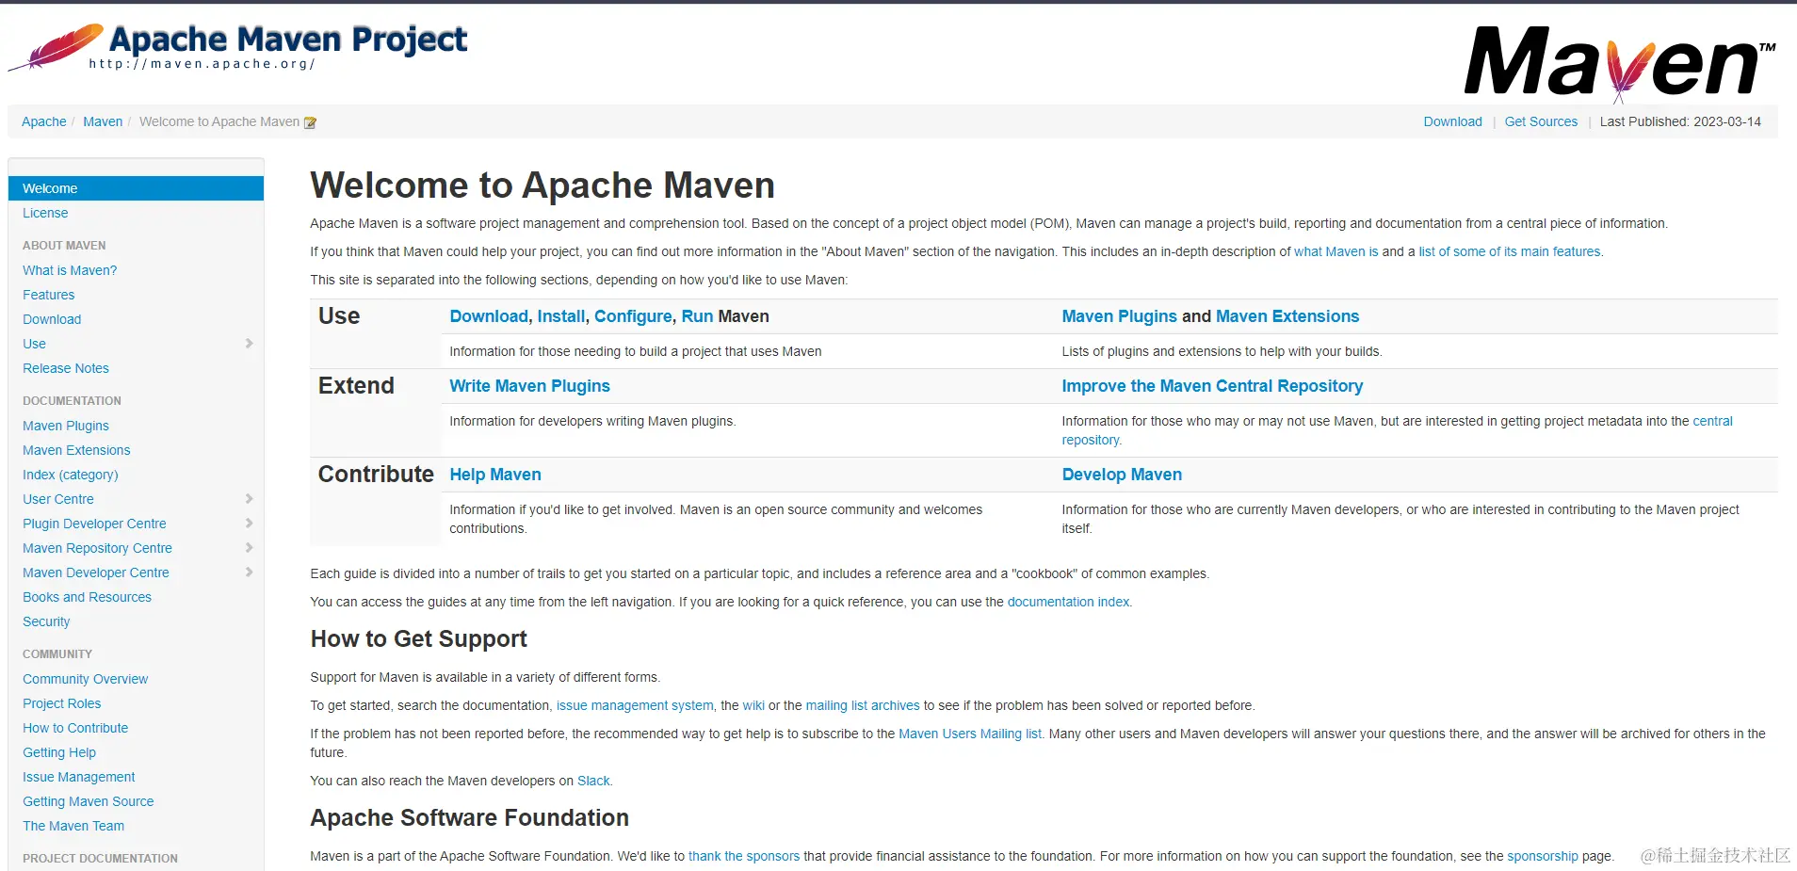Follow the Slack link
Image resolution: width=1797 pixels, height=871 pixels.
click(x=593, y=781)
